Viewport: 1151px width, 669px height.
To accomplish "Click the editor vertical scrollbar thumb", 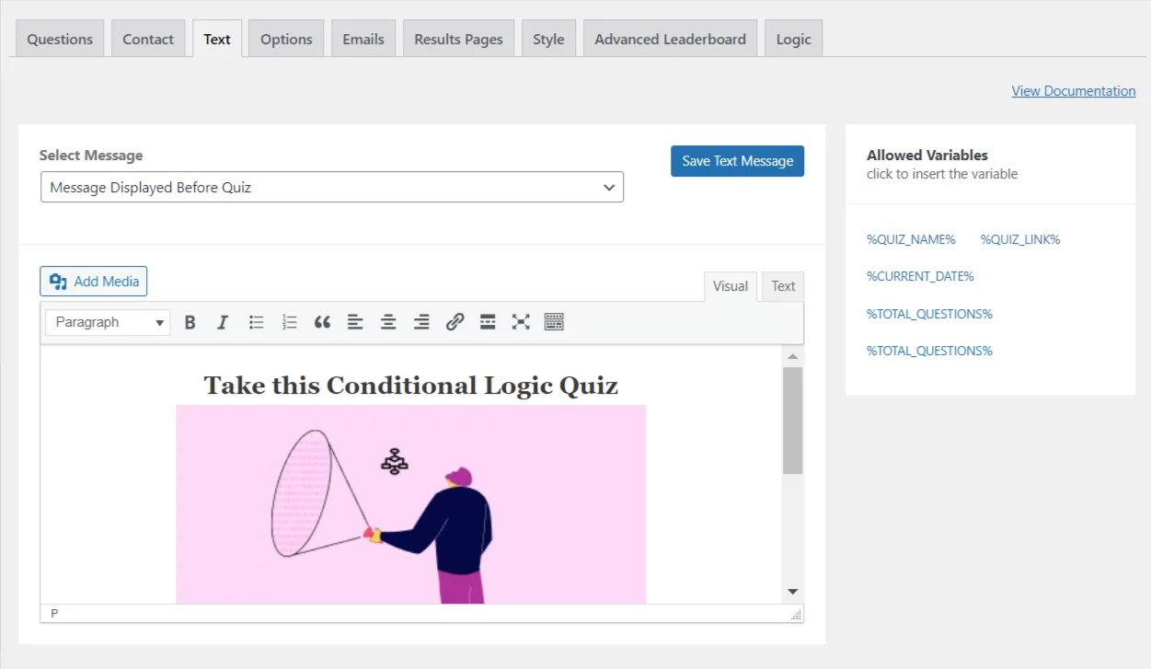I will 792,421.
